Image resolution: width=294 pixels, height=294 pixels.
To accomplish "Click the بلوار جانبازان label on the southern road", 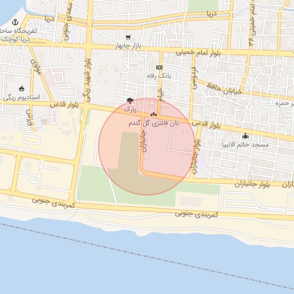I will pyautogui.click(x=252, y=185).
